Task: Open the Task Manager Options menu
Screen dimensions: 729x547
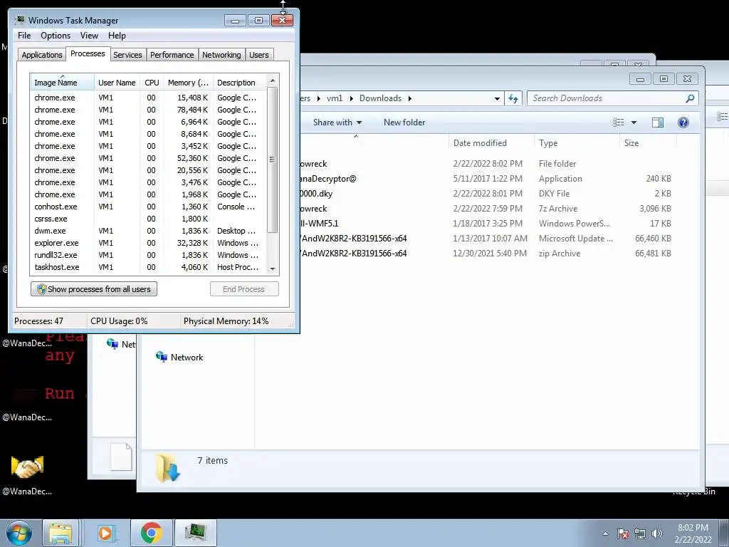Action: pyautogui.click(x=56, y=36)
